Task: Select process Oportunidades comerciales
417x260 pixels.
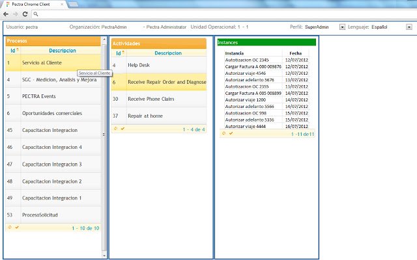Action: 53,113
